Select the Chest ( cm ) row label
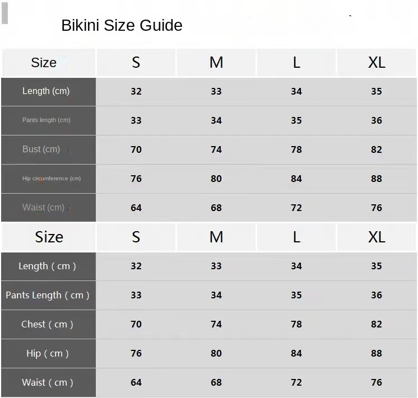 pos(48,325)
